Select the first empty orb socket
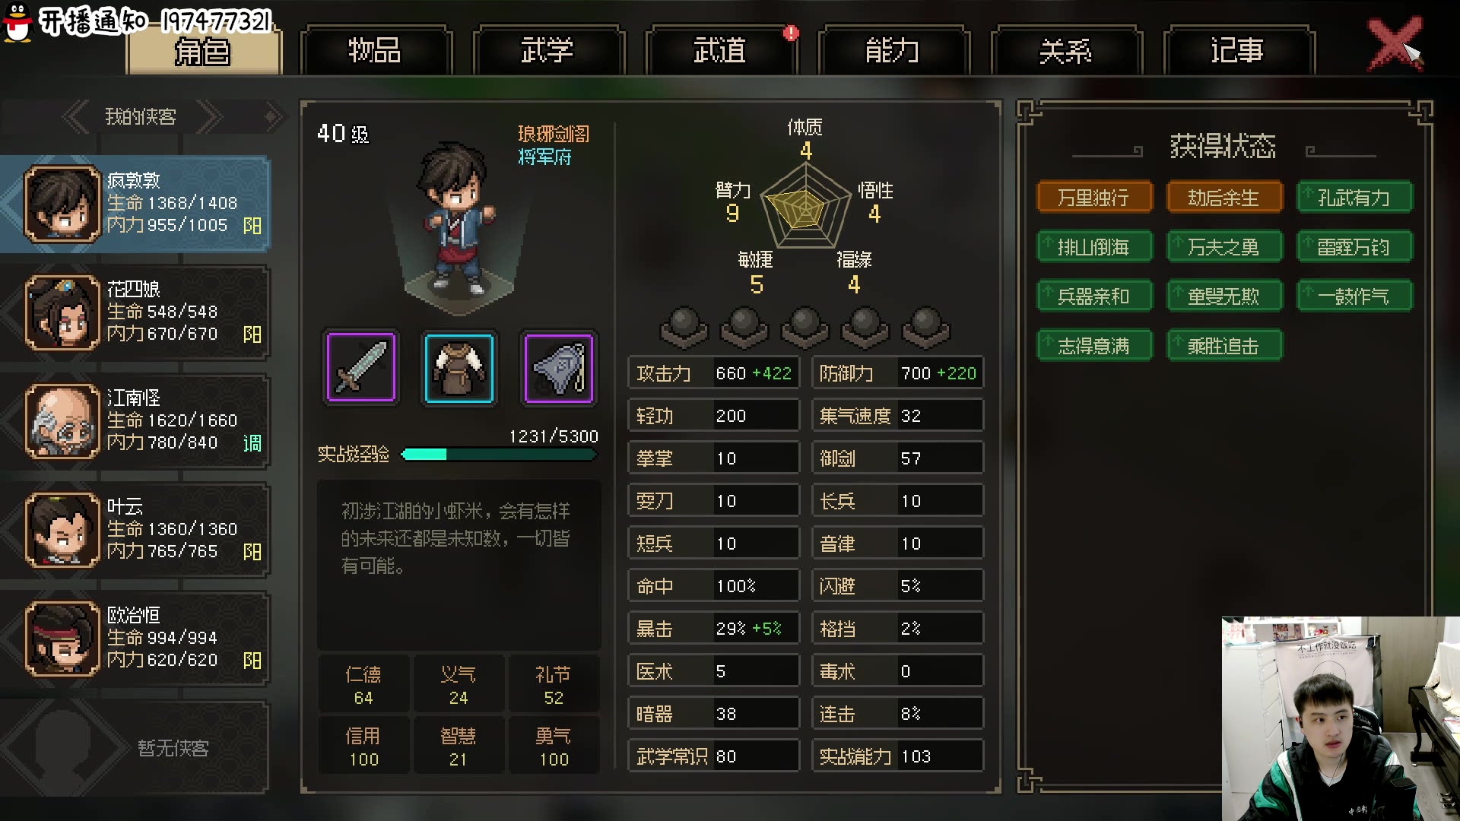The image size is (1460, 821). 684,327
